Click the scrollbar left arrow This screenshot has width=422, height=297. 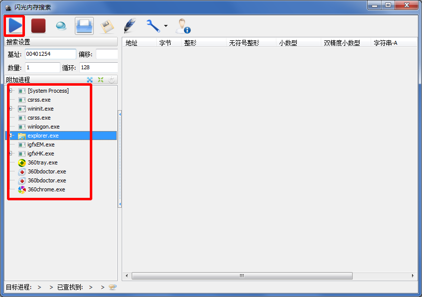pos(127,276)
